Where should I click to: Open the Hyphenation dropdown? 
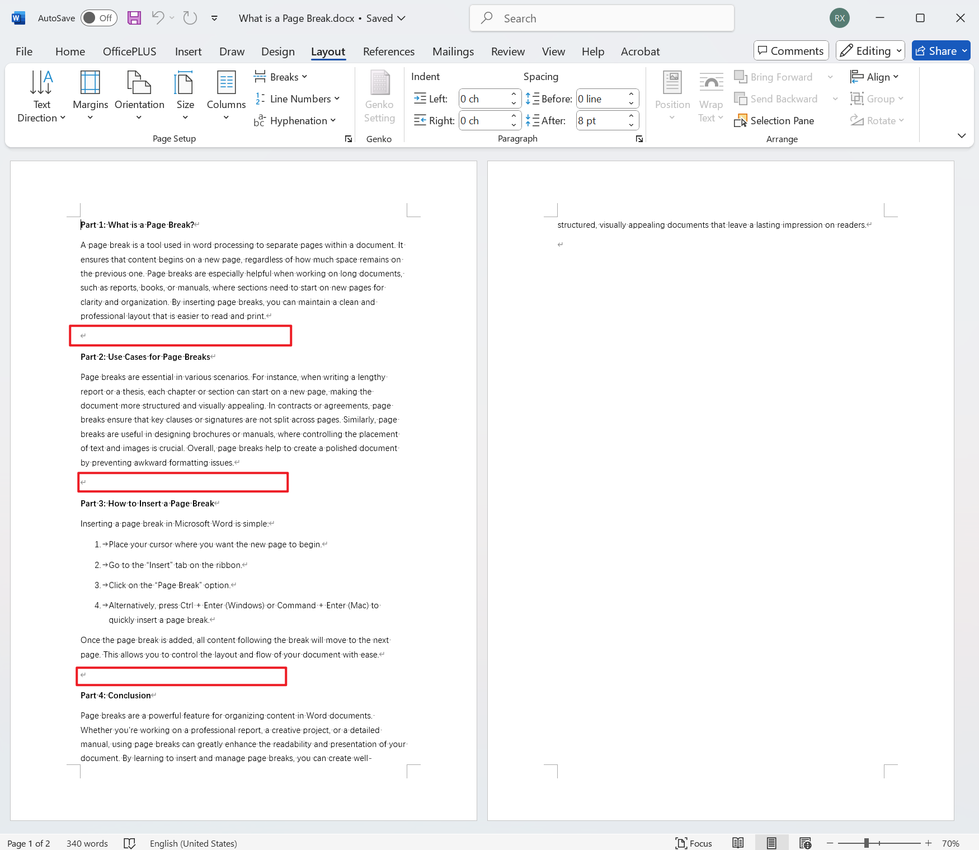point(295,120)
